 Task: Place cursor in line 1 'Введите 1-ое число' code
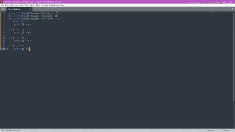(34, 13)
